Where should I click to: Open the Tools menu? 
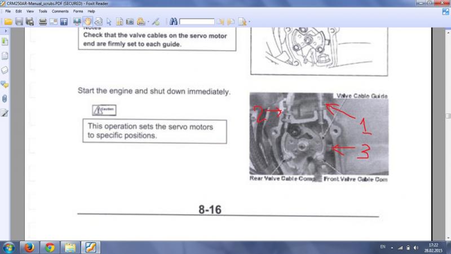pyautogui.click(x=43, y=11)
